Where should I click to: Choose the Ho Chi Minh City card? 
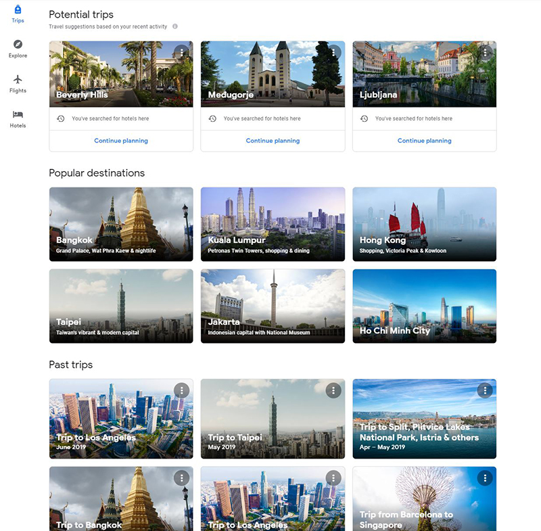pyautogui.click(x=424, y=306)
